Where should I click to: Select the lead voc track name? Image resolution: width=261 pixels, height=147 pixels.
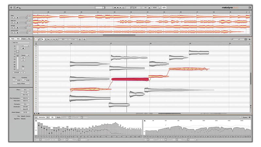click(13, 21)
